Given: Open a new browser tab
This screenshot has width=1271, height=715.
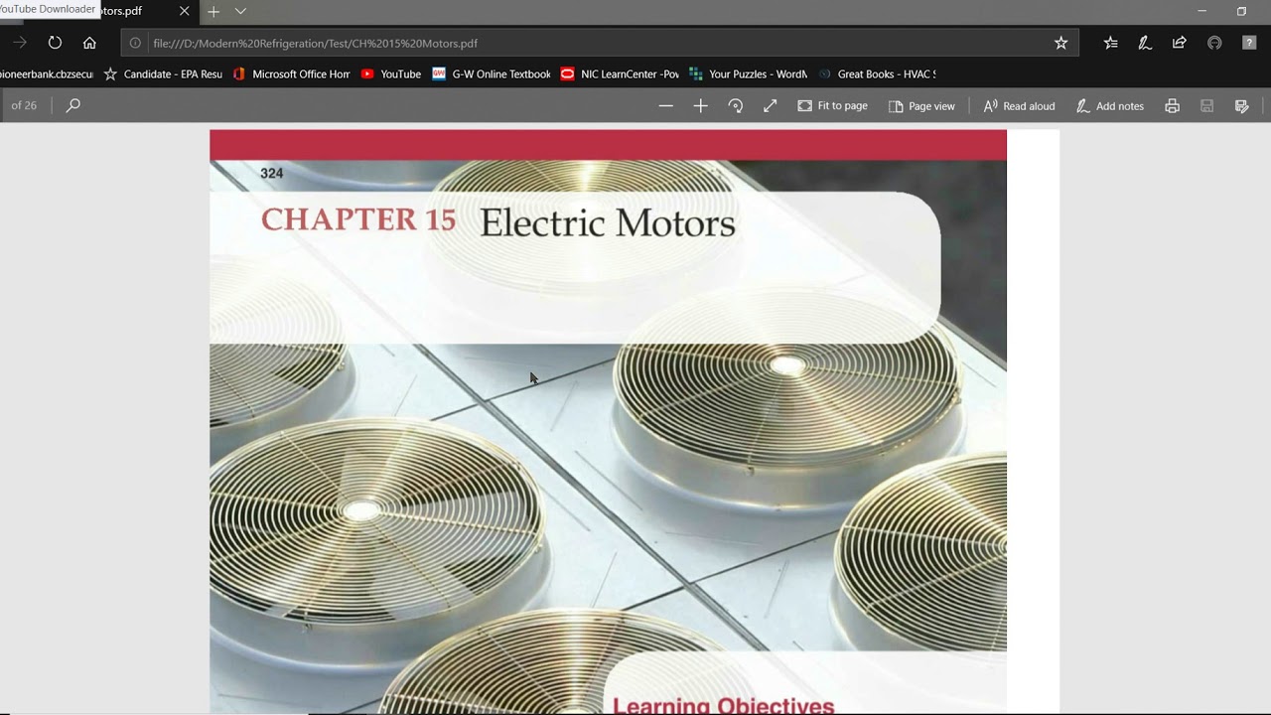Looking at the screenshot, I should click(213, 11).
